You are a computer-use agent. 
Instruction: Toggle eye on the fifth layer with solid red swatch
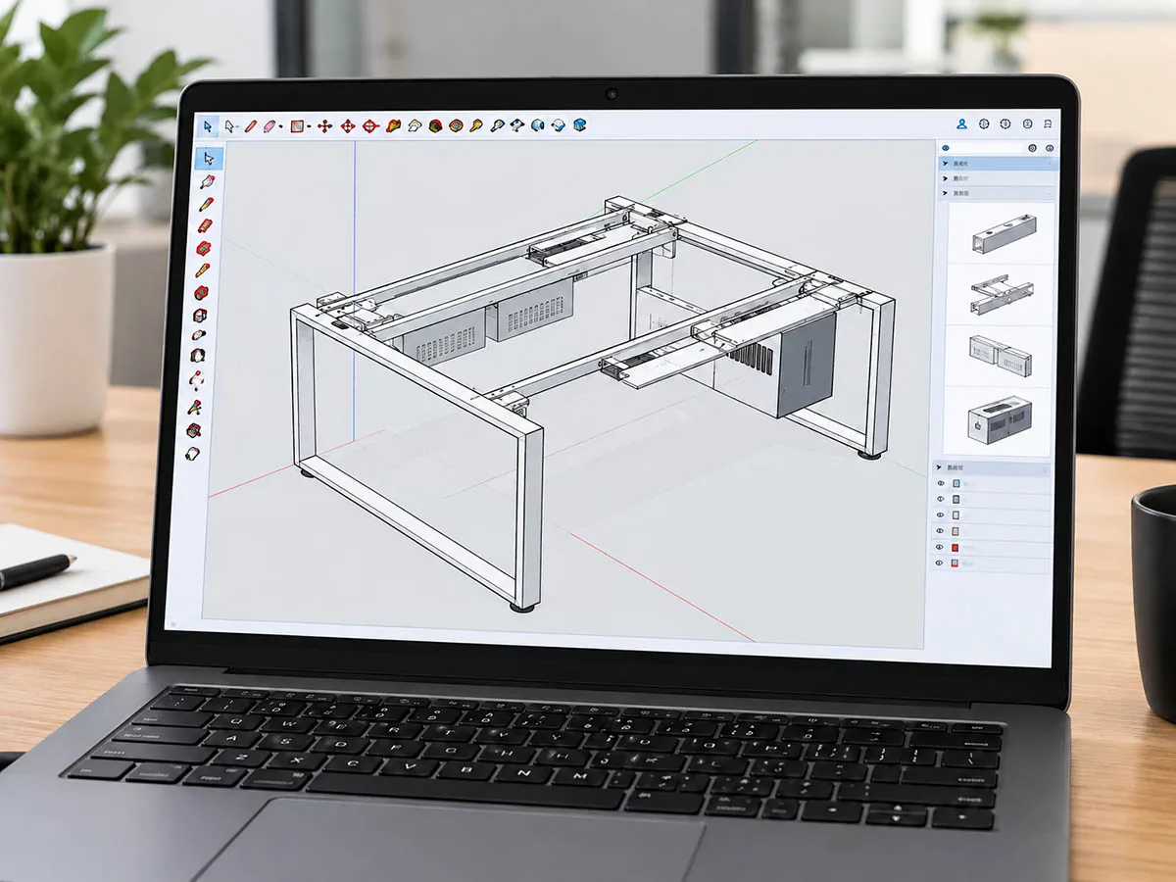(x=940, y=547)
